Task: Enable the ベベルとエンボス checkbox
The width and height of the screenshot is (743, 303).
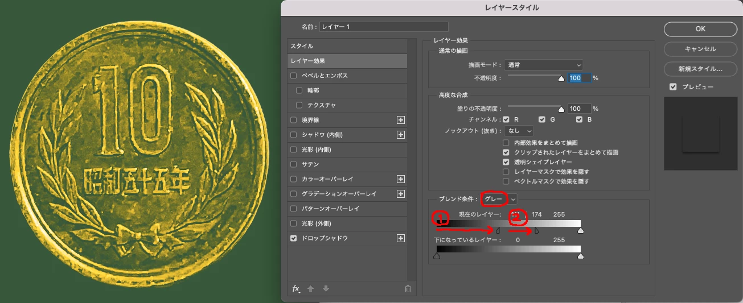Action: pos(294,76)
